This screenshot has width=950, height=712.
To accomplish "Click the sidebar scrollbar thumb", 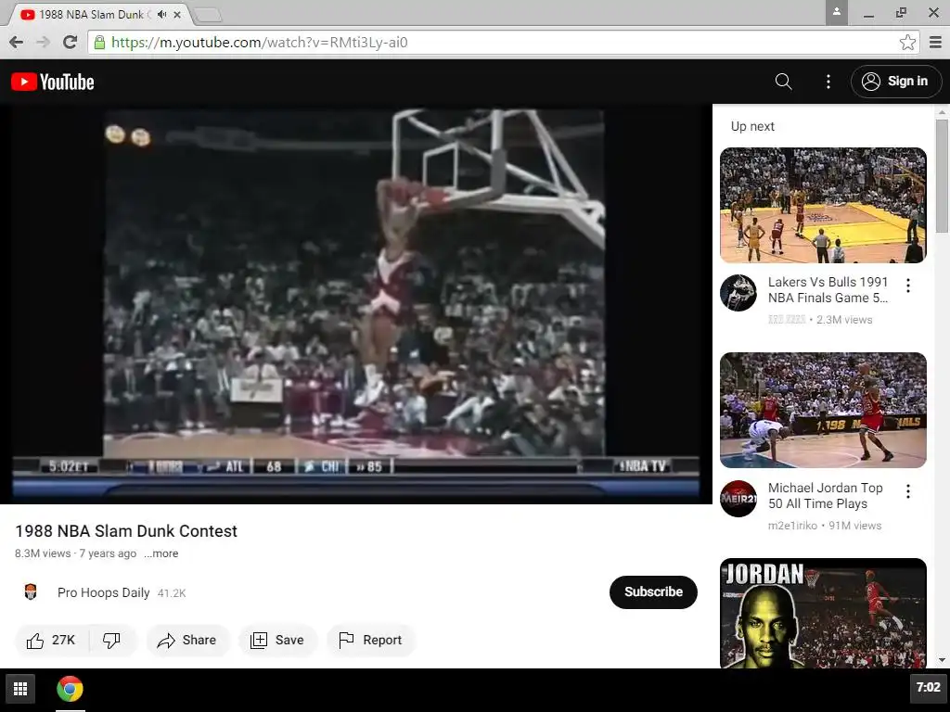I will point(942,175).
